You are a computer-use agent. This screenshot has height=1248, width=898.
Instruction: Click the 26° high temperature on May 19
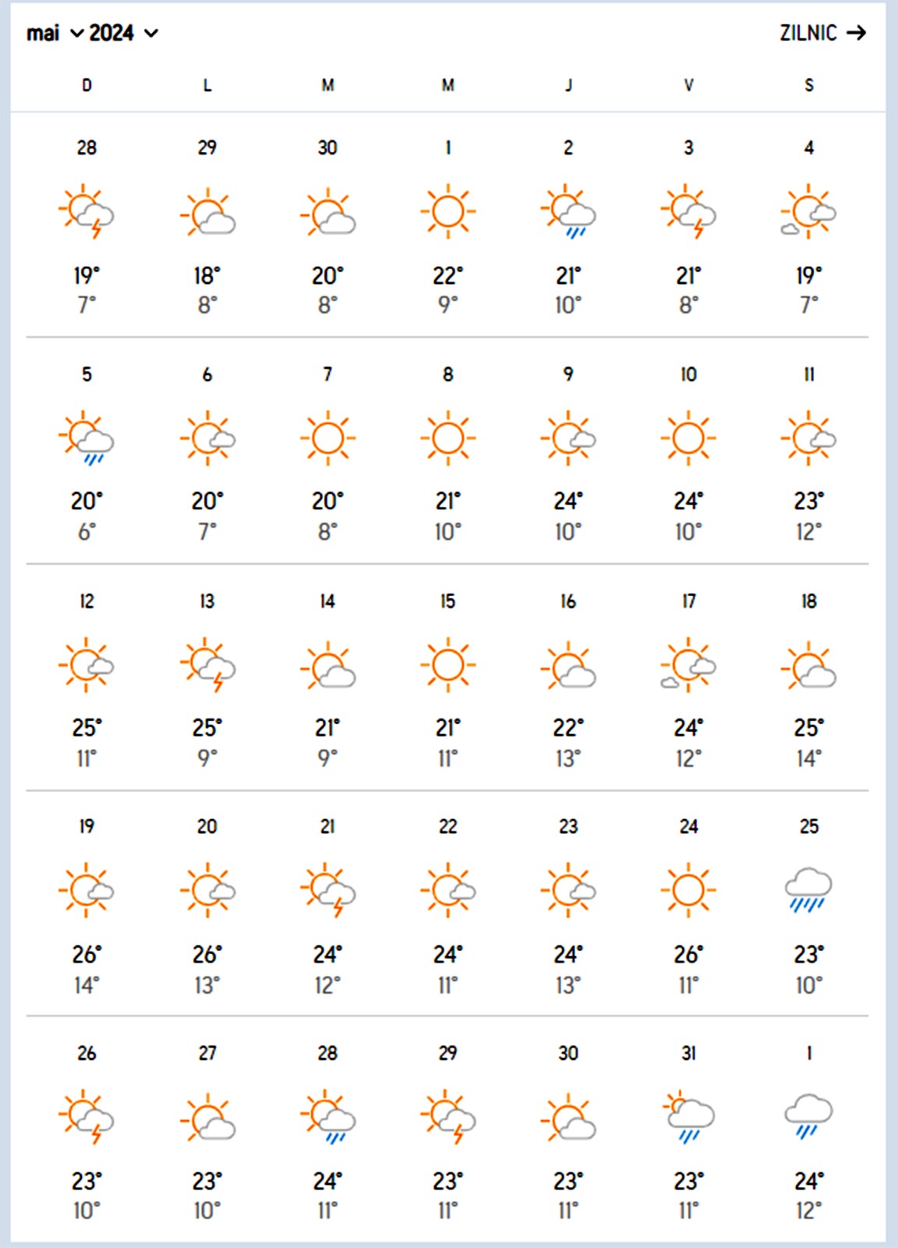click(87, 955)
